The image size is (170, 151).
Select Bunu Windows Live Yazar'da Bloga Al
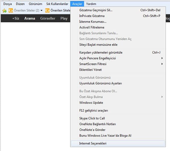point(118,135)
